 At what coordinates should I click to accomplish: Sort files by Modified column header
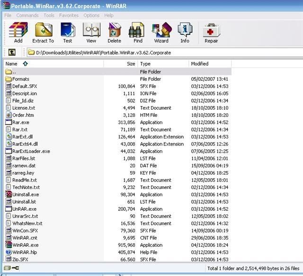[210, 64]
